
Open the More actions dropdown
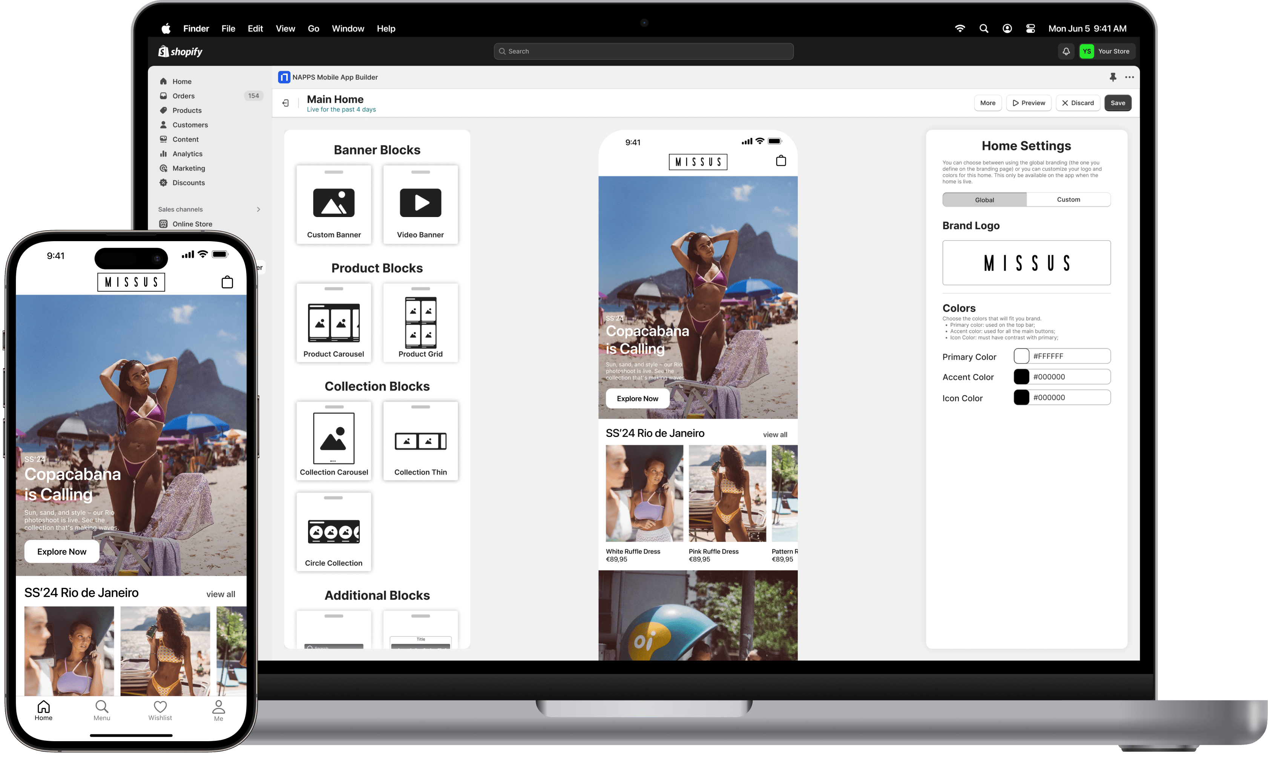(x=987, y=103)
